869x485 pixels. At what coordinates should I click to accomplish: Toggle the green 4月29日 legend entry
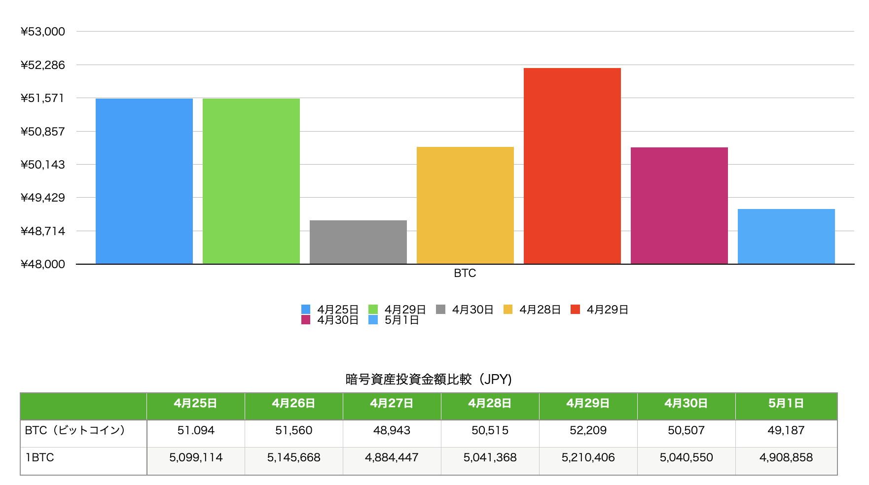click(373, 310)
